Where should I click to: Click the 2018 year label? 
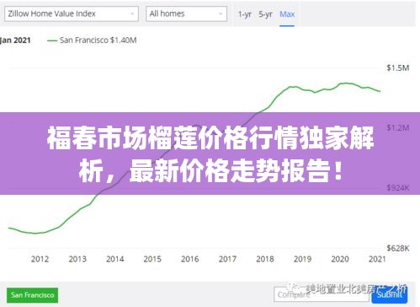click(265, 259)
